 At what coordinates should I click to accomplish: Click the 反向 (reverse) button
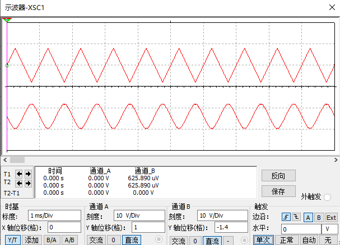tap(278, 176)
